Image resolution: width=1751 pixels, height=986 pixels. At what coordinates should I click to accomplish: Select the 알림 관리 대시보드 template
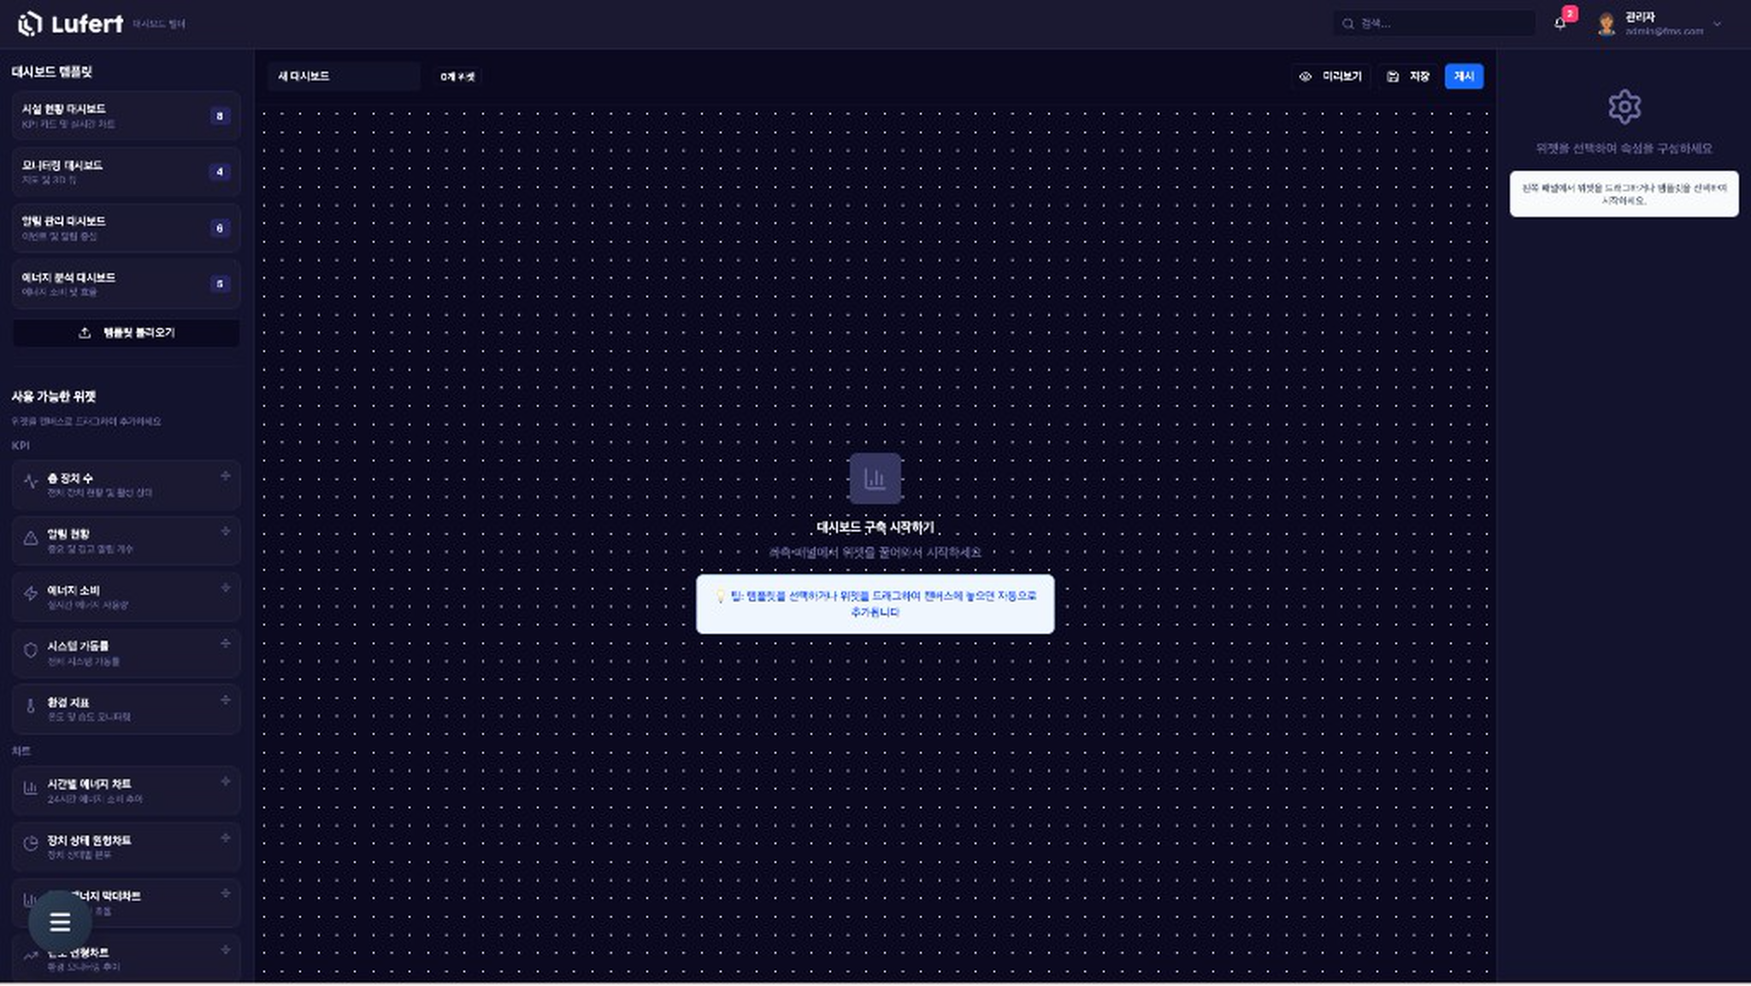(x=126, y=228)
